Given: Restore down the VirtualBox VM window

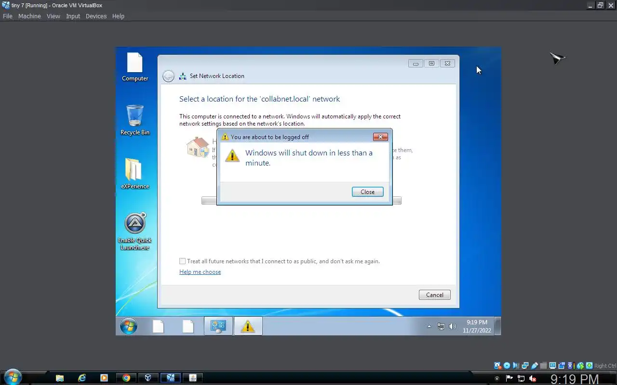Looking at the screenshot, I should pos(600,5).
